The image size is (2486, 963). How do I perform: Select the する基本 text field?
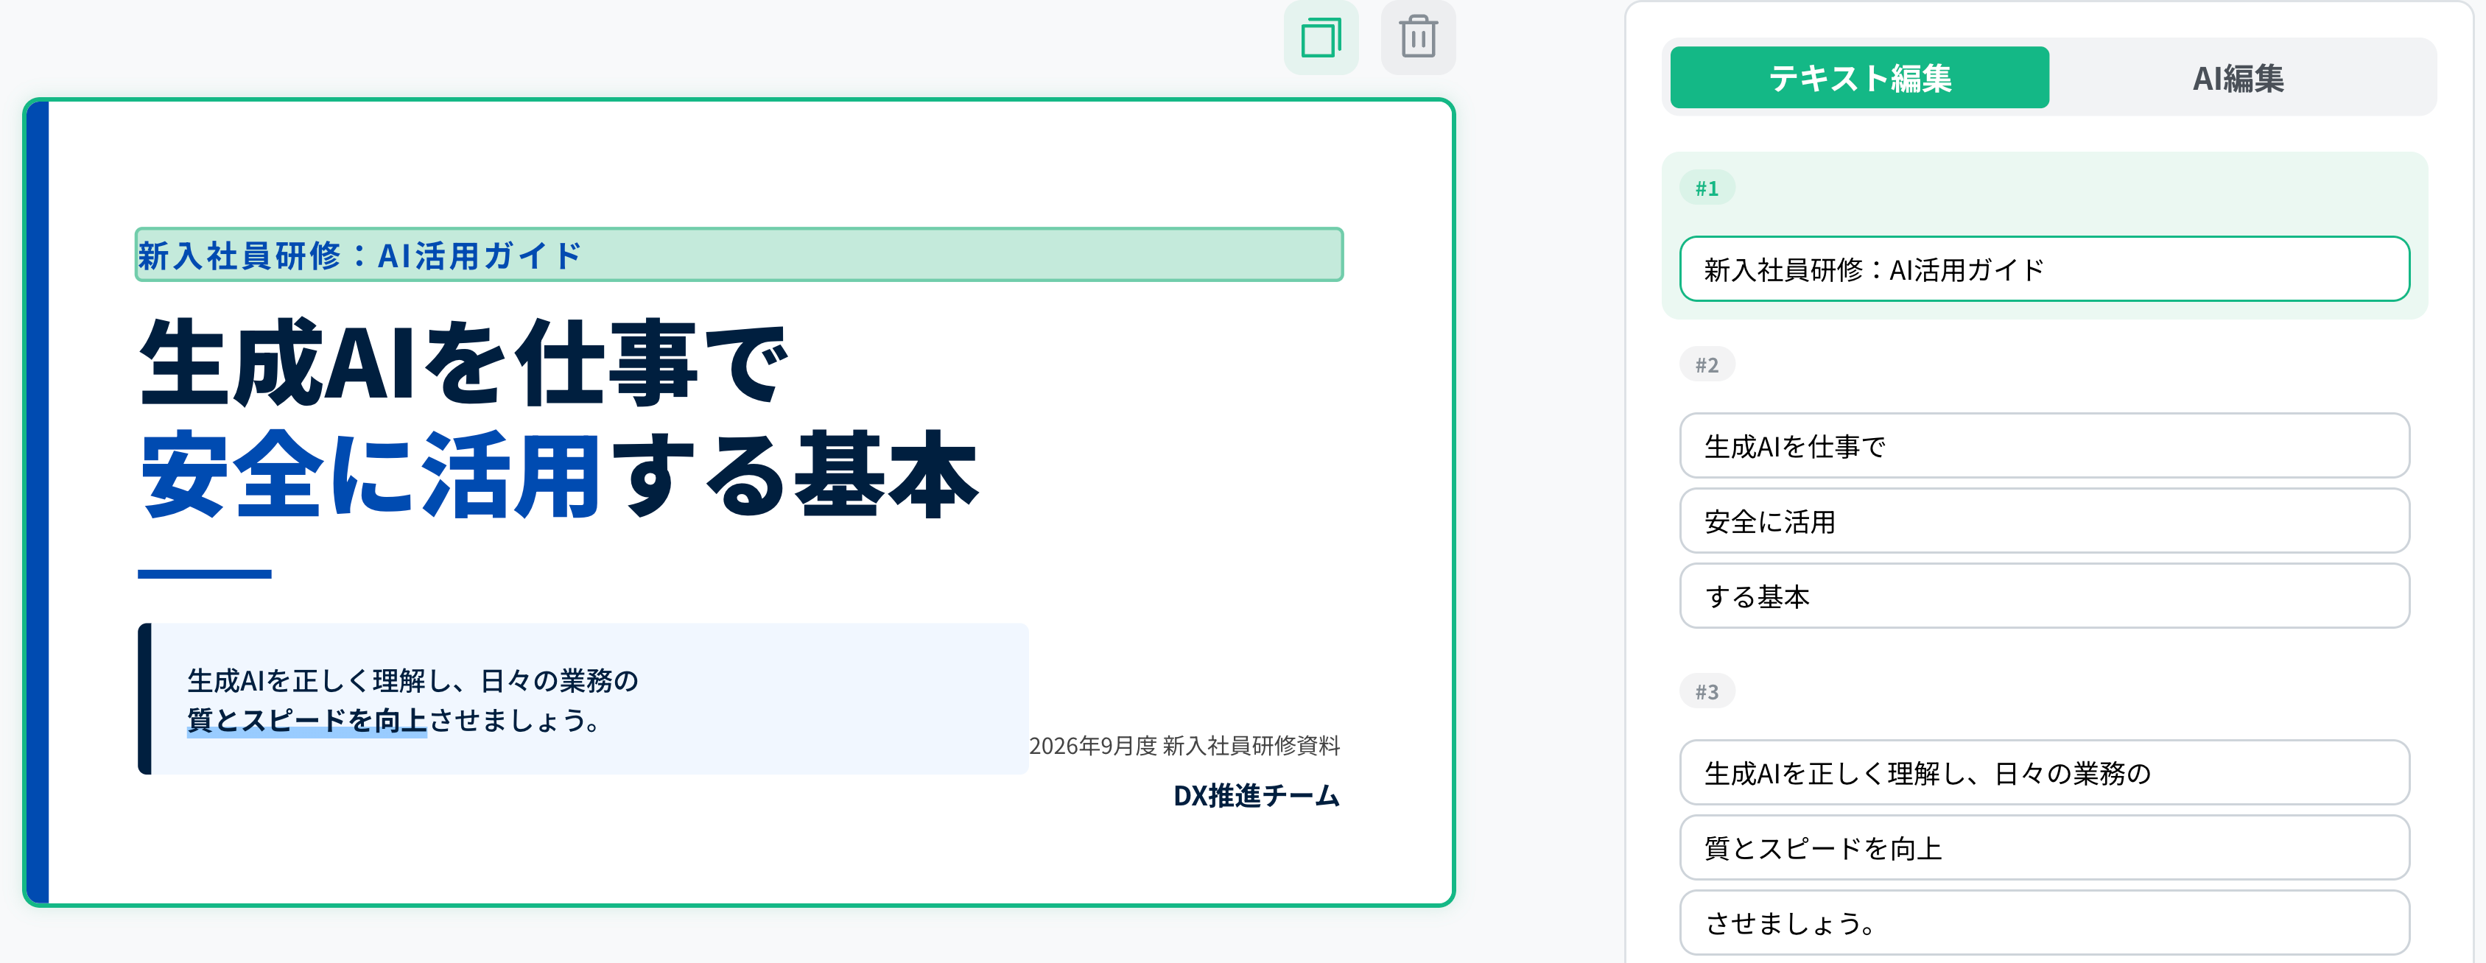[x=2044, y=596]
